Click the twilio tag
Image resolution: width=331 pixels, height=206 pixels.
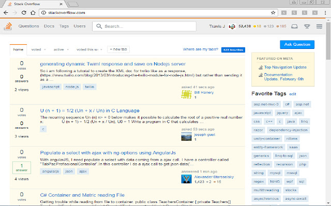click(x=89, y=87)
